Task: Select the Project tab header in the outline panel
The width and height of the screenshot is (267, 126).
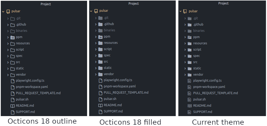Action: click(x=46, y=4)
